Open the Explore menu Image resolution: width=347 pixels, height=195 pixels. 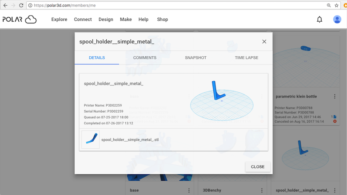59,19
